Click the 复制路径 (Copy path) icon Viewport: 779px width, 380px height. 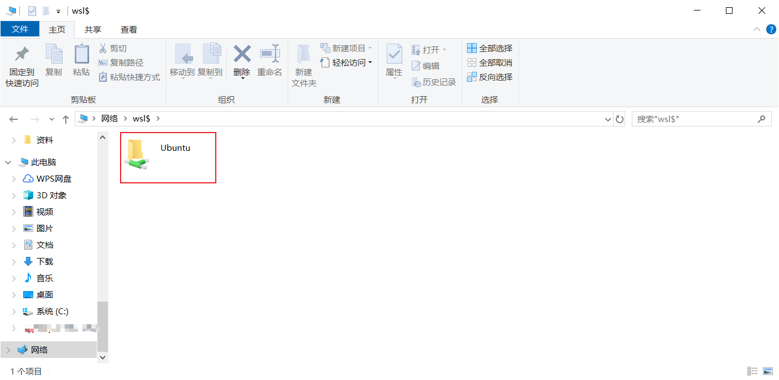click(103, 62)
